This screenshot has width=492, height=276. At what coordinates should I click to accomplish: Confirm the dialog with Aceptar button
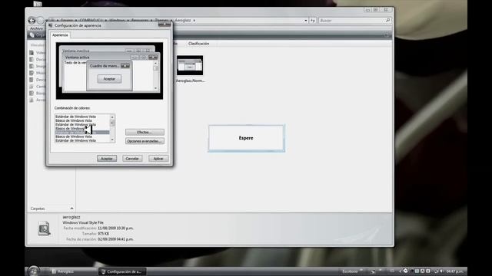[107, 159]
